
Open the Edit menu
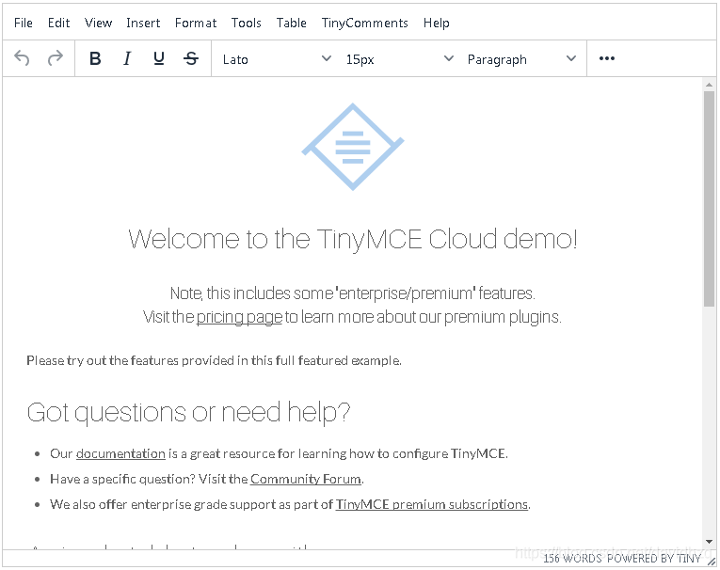click(58, 23)
